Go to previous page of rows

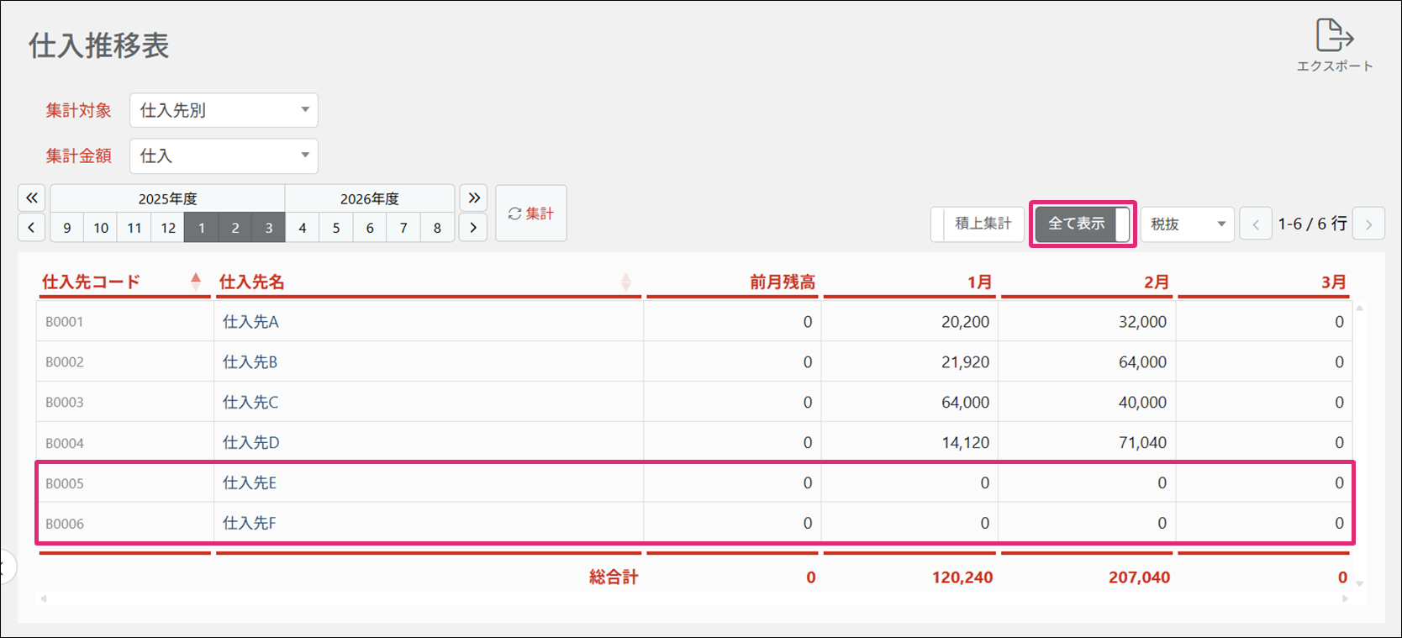tap(1256, 224)
